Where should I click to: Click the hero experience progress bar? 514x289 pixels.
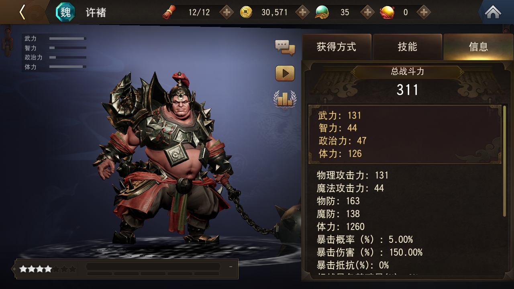point(153,267)
